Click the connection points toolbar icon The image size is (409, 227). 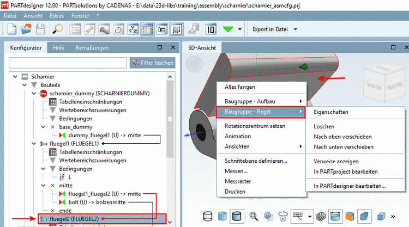[x=194, y=29]
